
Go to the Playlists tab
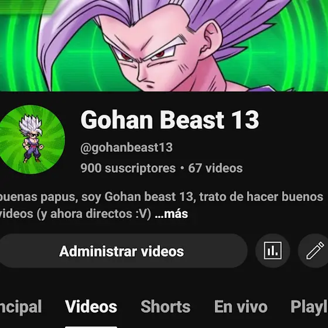[309, 307]
